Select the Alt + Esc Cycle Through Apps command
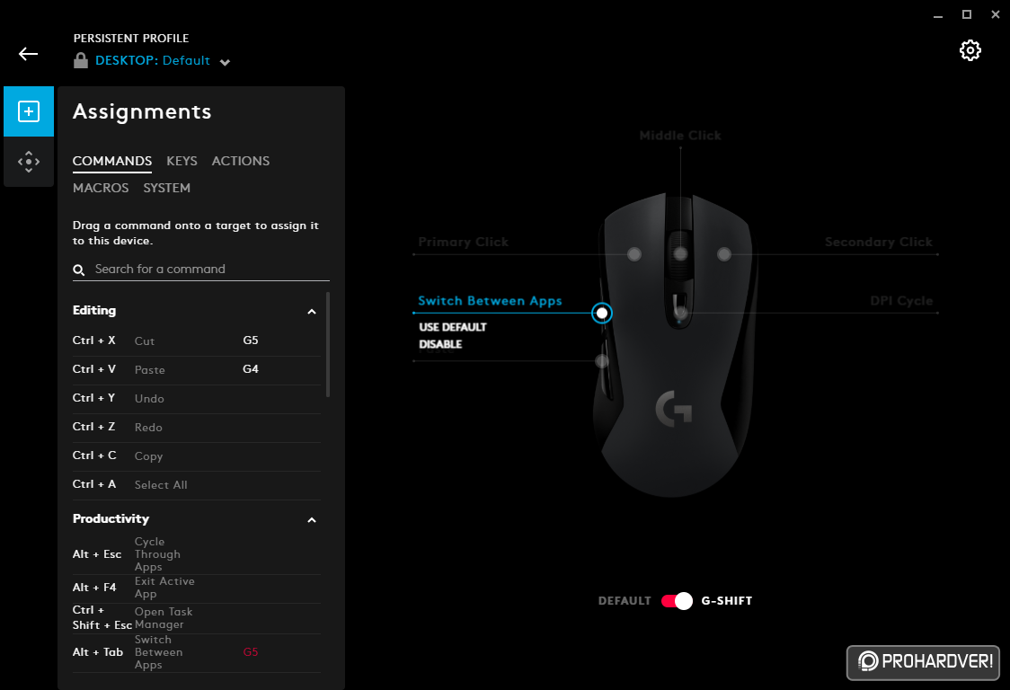Screen dimensions: 1010x690 (x=197, y=554)
